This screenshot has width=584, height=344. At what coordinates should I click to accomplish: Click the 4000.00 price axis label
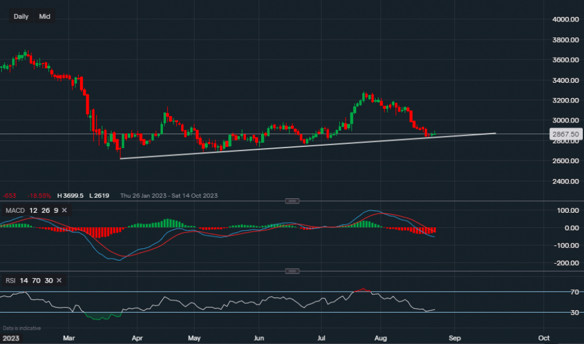coord(564,20)
